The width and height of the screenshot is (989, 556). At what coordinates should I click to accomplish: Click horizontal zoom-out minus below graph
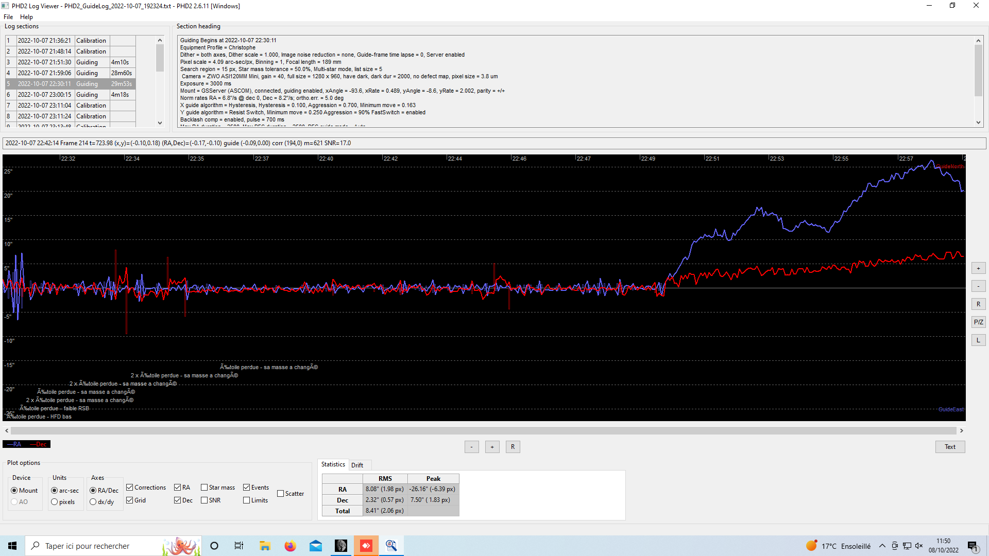tap(471, 447)
